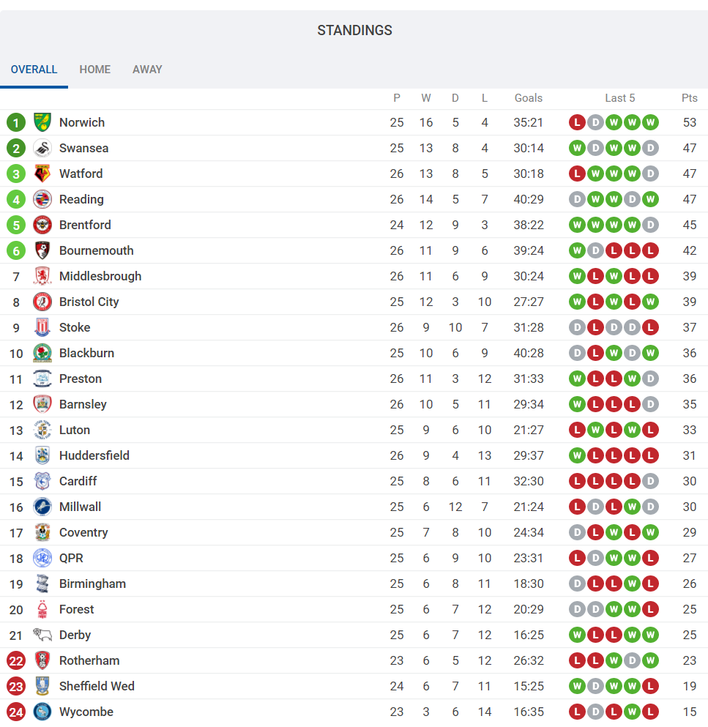Open the Huddersfield team link

click(x=94, y=455)
